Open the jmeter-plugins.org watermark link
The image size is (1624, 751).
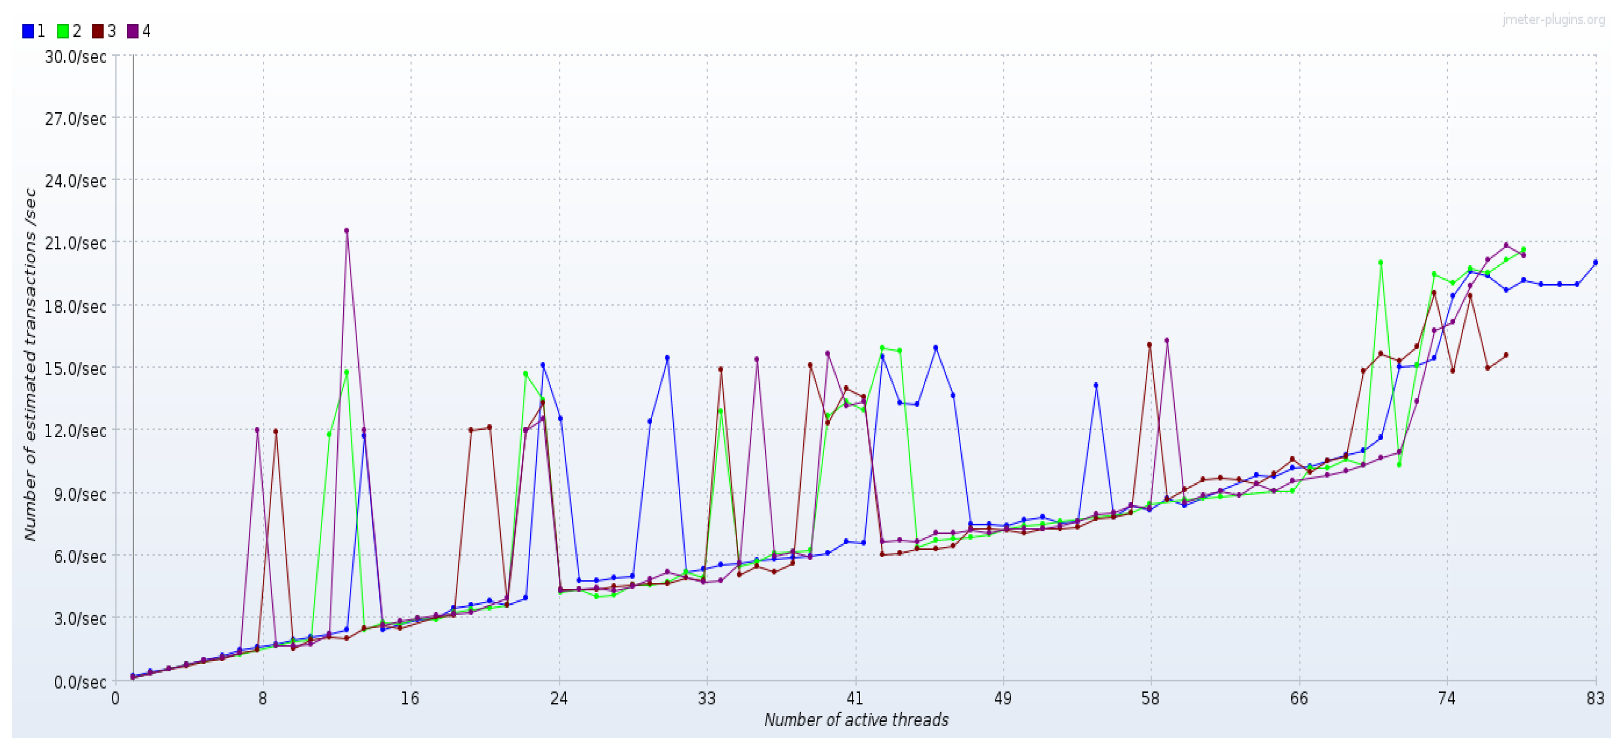click(1554, 19)
